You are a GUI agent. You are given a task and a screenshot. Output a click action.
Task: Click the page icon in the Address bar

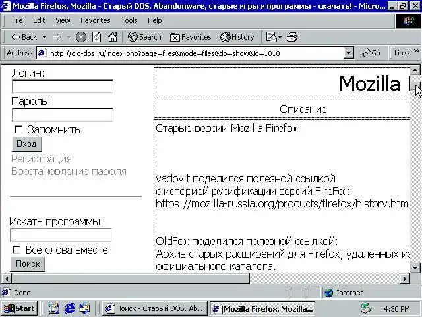42,53
